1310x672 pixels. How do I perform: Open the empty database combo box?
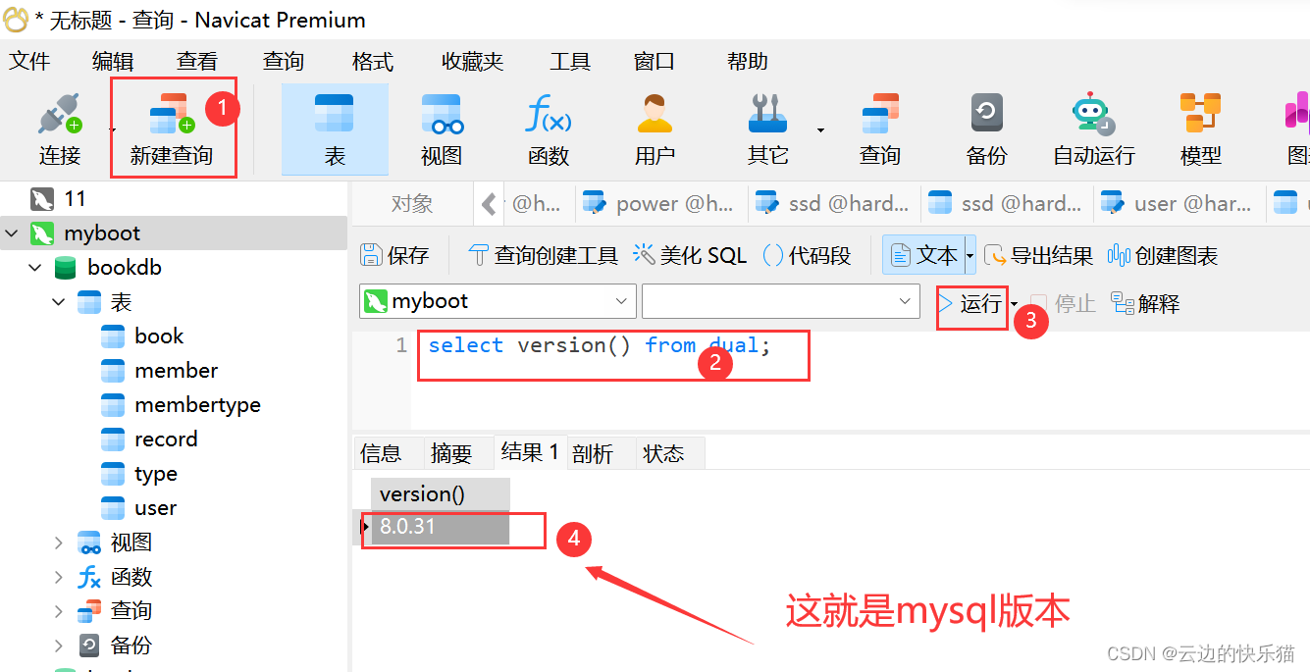click(780, 301)
